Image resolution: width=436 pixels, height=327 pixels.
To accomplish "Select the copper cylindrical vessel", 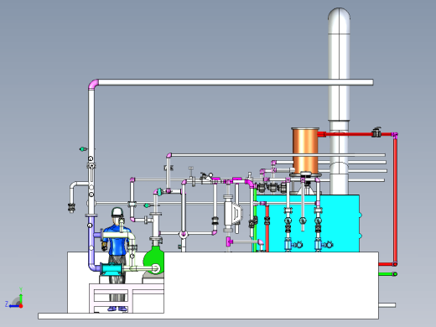I will pos(305,151).
